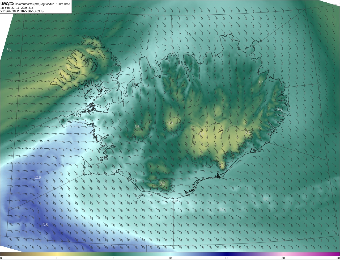Click the "12.9" value label on the map
Screen dimensions: 340x260
[x=37, y=178]
